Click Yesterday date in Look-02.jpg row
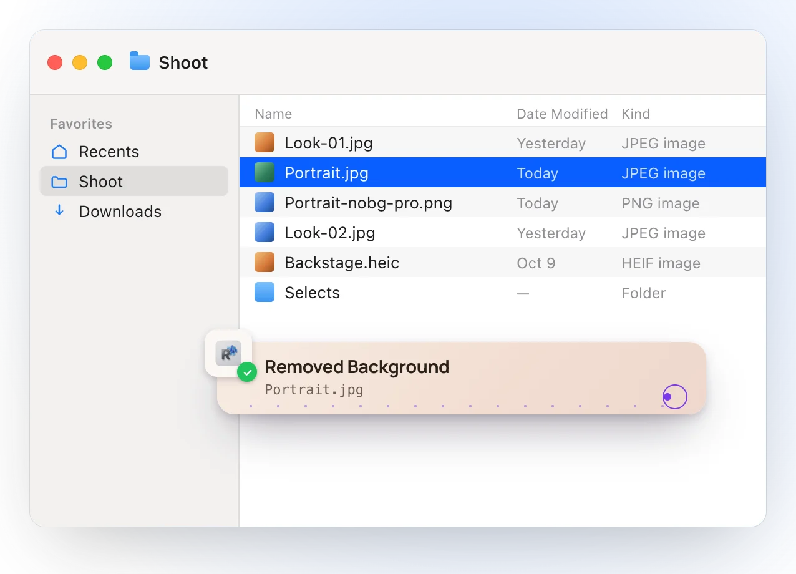This screenshot has width=796, height=574. click(x=551, y=233)
